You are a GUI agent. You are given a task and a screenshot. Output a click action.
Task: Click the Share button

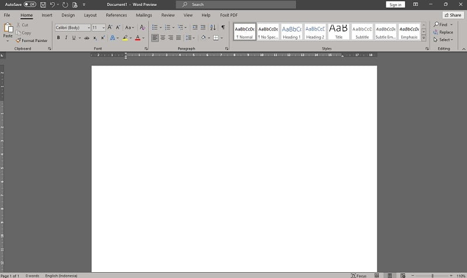[x=452, y=15]
